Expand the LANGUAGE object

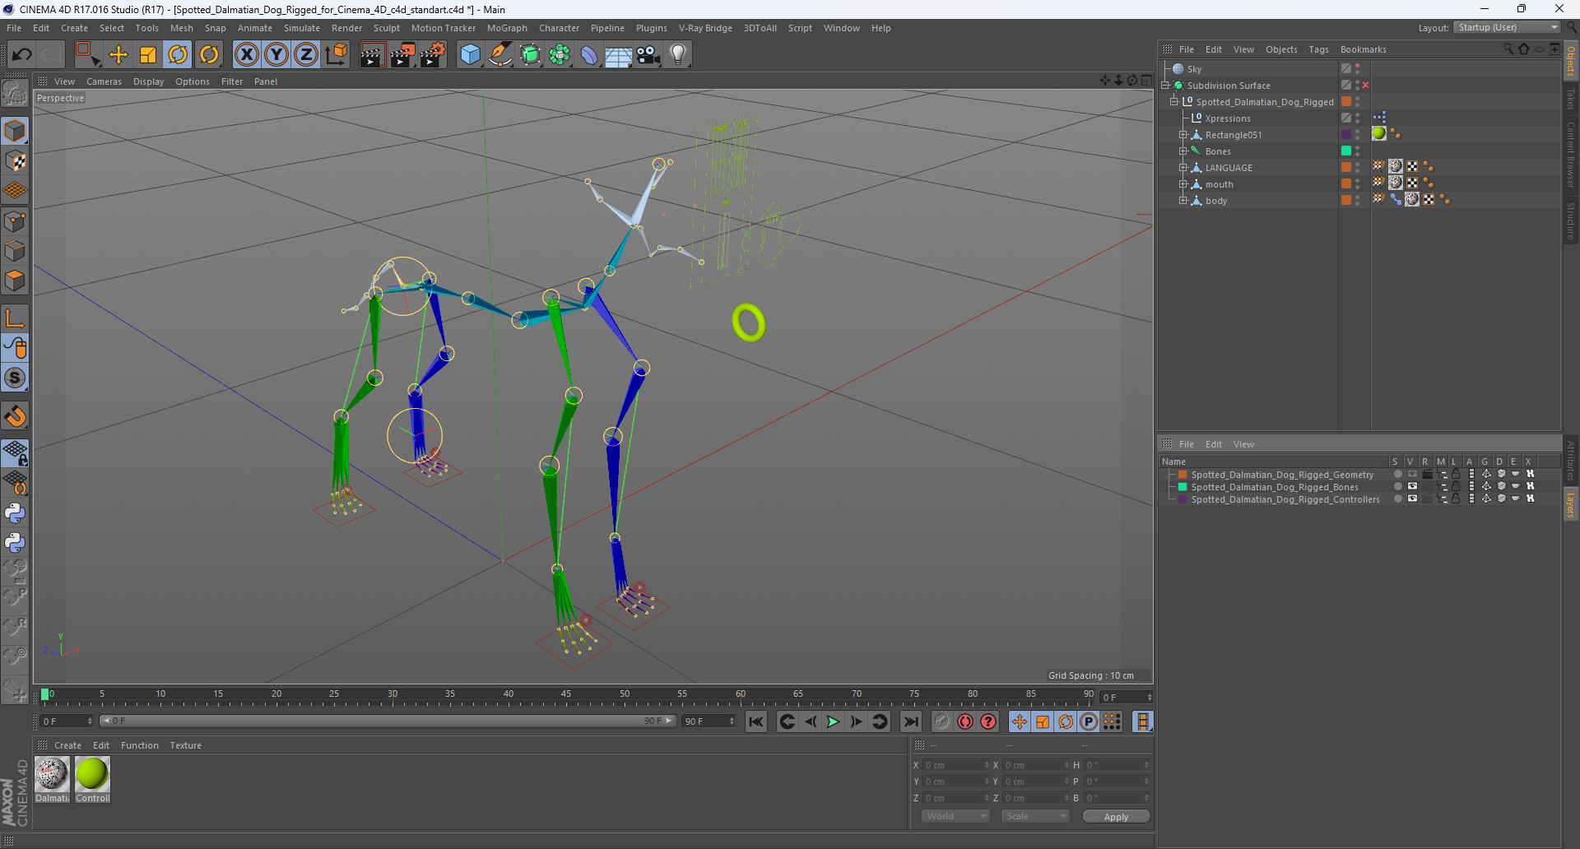1183,168
